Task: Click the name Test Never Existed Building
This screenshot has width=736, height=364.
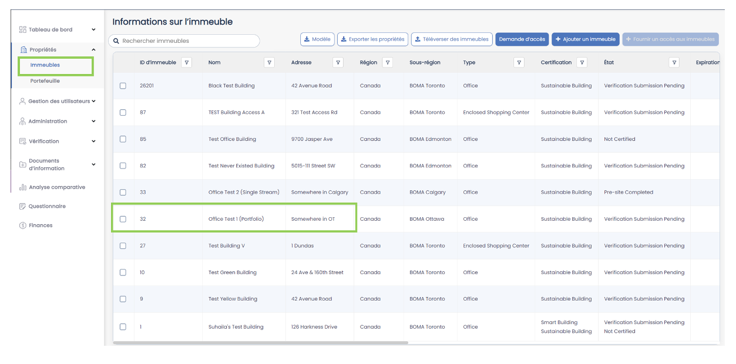Action: tap(241, 166)
